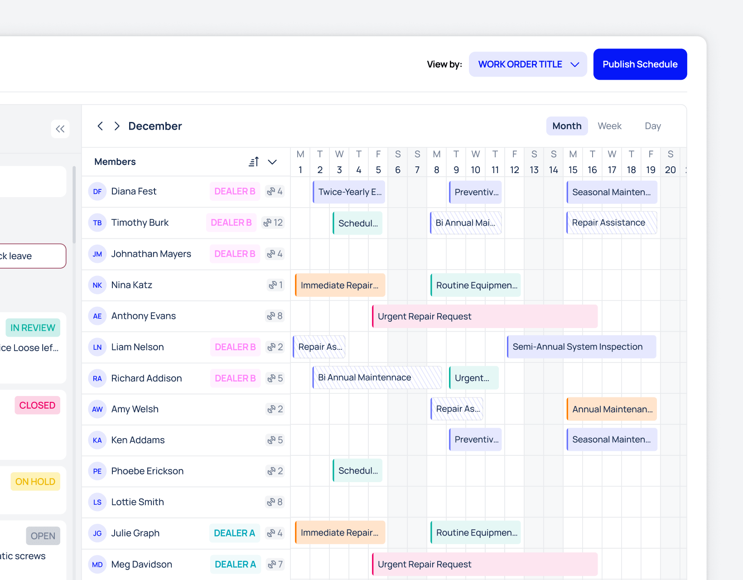Click the CLOSED status badge

[x=37, y=405]
